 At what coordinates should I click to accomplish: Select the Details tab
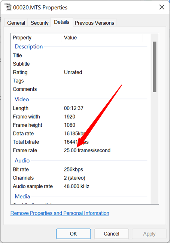(61, 22)
